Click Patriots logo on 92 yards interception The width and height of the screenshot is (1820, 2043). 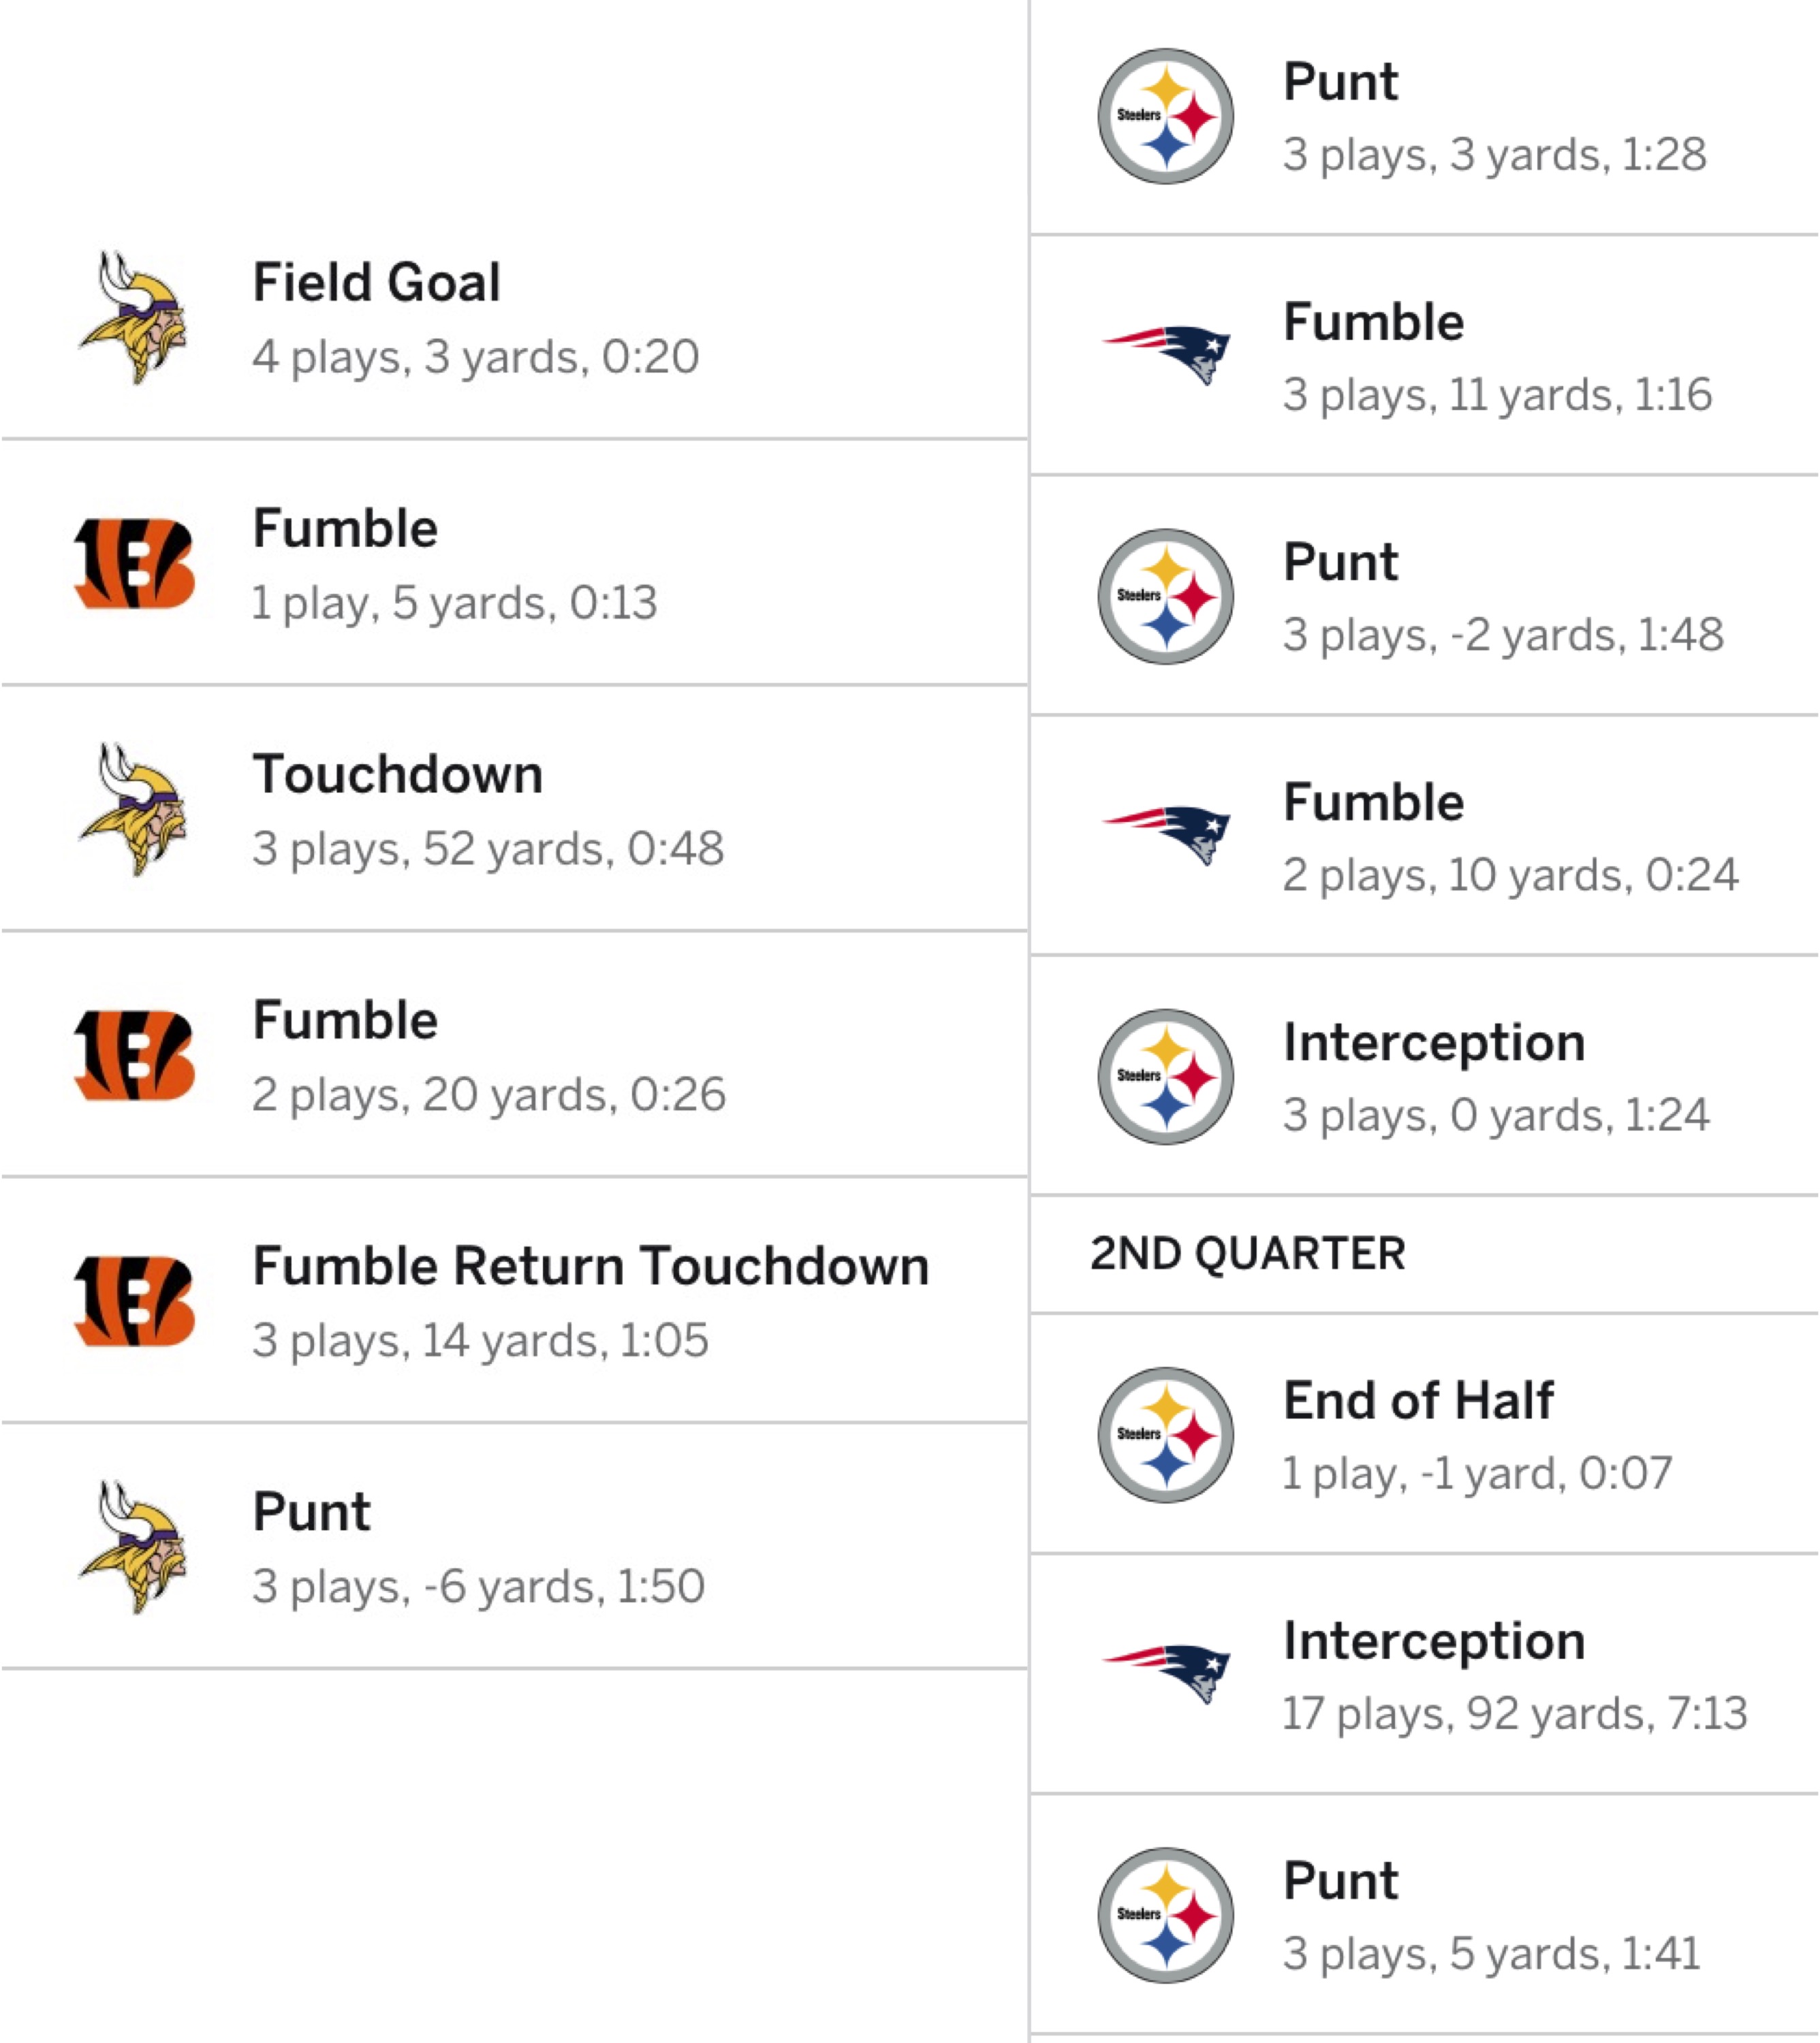pyautogui.click(x=1166, y=1674)
